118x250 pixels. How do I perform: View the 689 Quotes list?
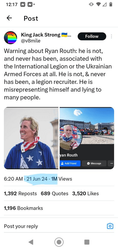pyautogui.click(x=55, y=194)
